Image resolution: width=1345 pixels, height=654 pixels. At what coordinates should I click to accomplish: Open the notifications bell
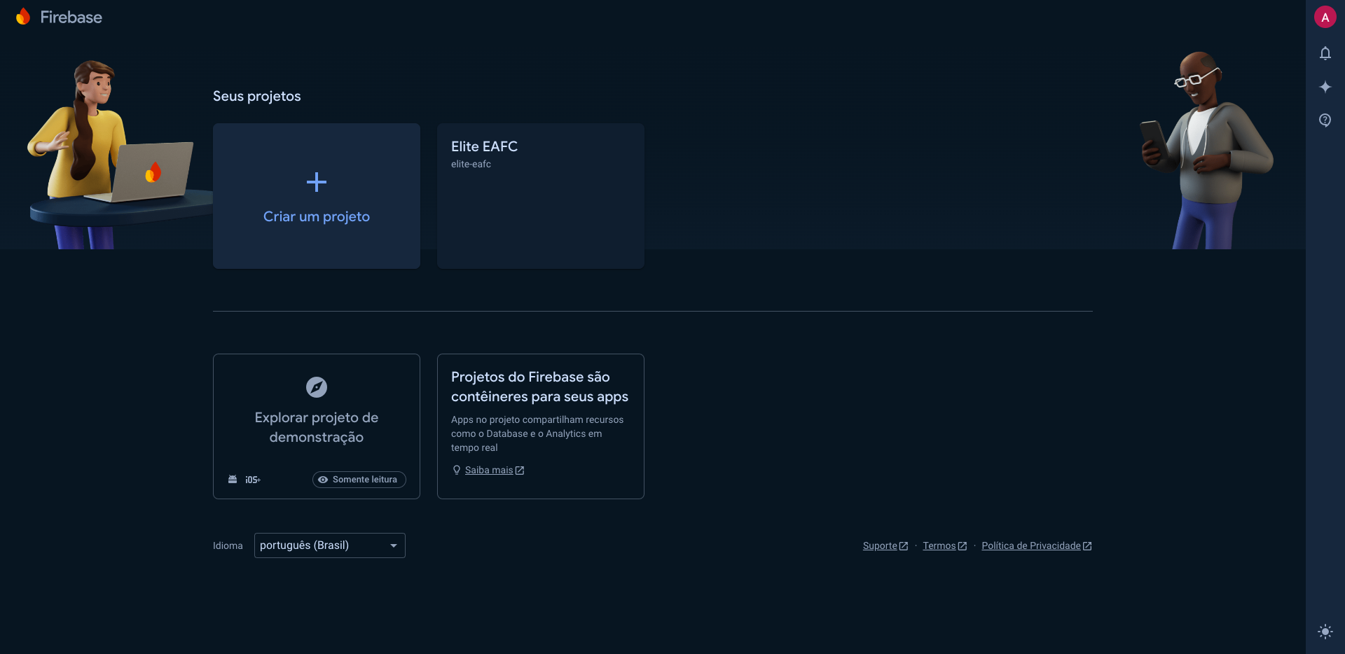coord(1325,53)
